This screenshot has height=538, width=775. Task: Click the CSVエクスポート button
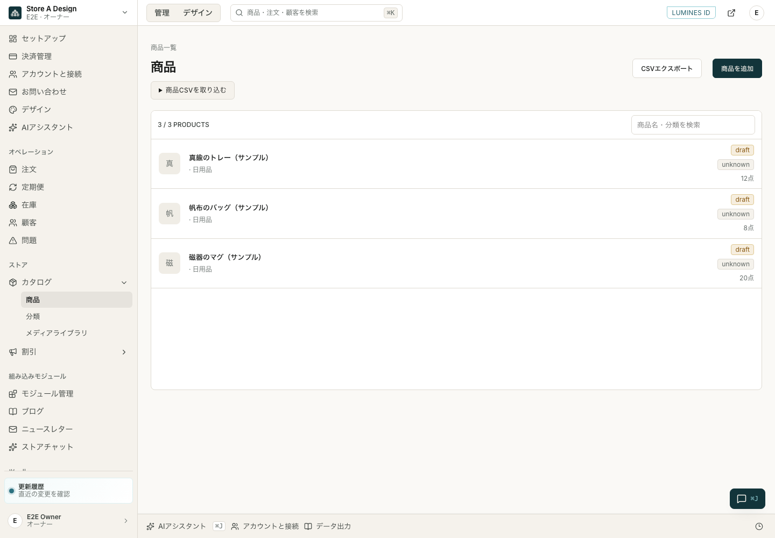(x=667, y=68)
